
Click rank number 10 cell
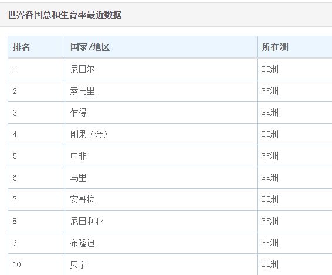click(x=36, y=264)
